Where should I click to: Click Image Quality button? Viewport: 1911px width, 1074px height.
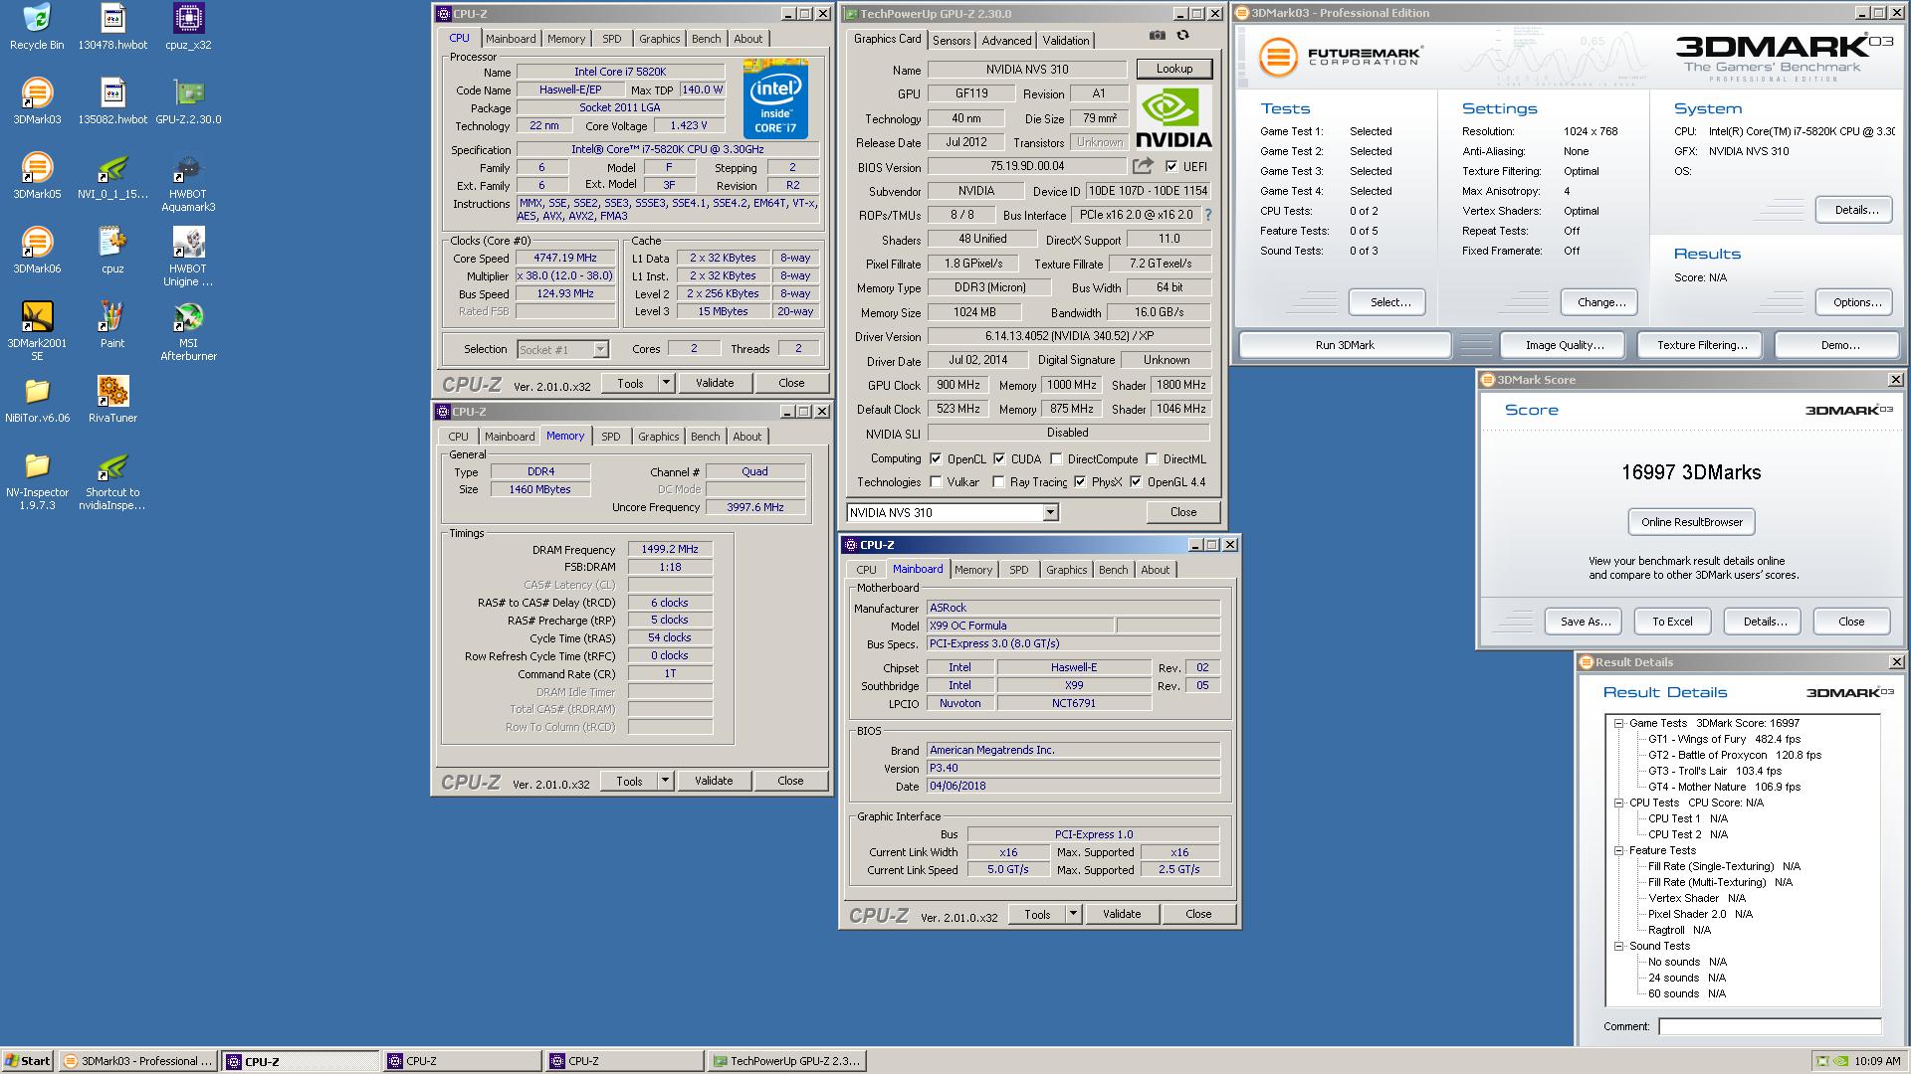click(x=1565, y=345)
